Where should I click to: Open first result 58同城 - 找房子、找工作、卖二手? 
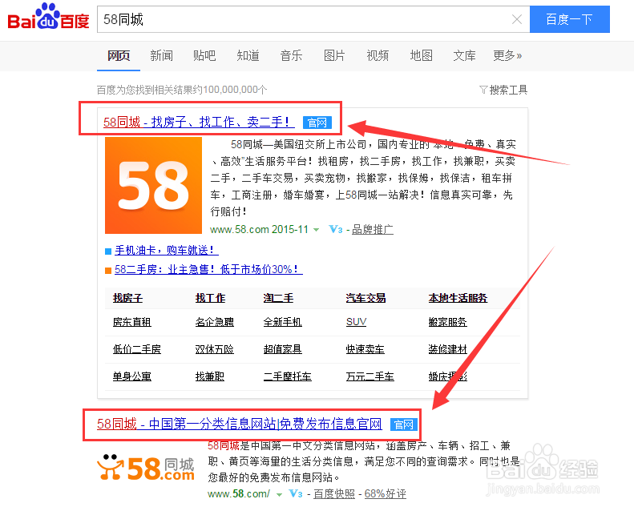(x=199, y=122)
